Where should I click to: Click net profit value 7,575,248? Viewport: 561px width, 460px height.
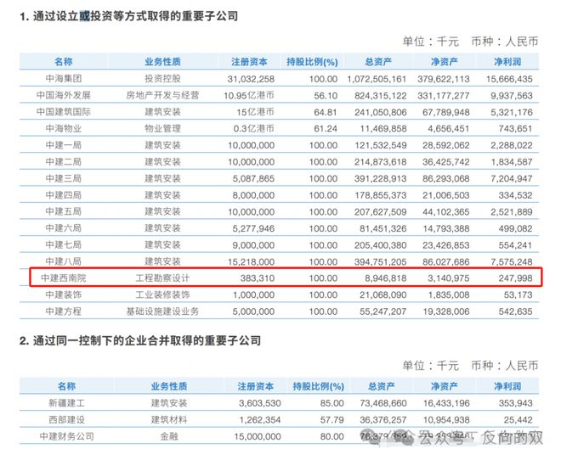(512, 261)
